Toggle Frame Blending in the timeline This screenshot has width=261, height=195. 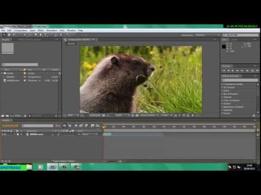click(x=81, y=126)
